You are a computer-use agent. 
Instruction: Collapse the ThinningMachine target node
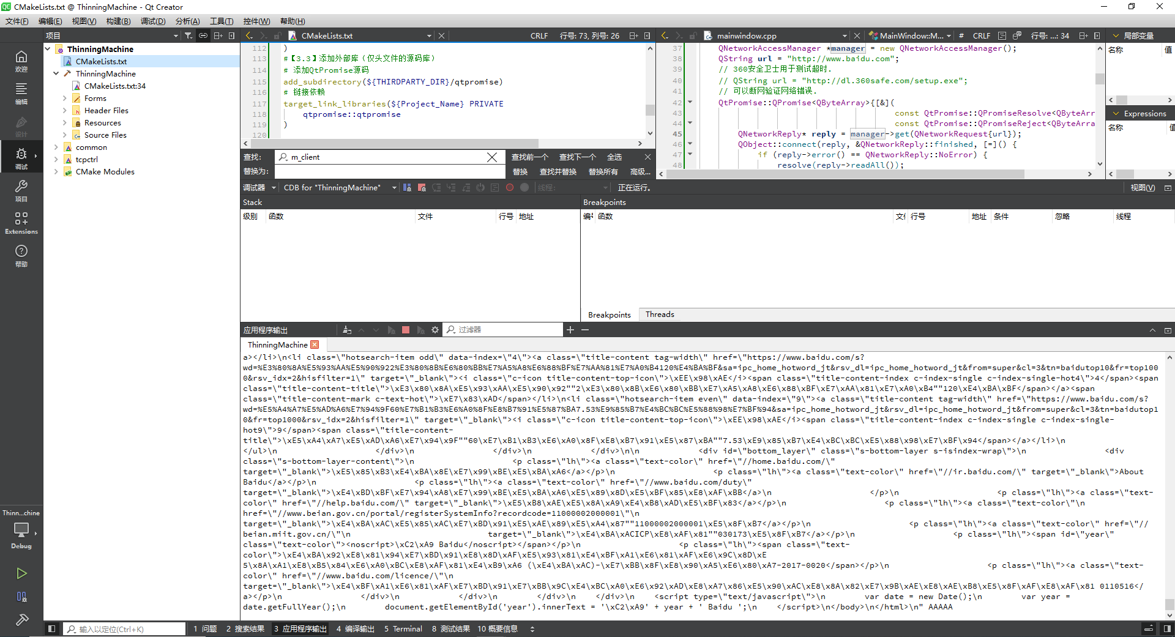[x=56, y=73]
